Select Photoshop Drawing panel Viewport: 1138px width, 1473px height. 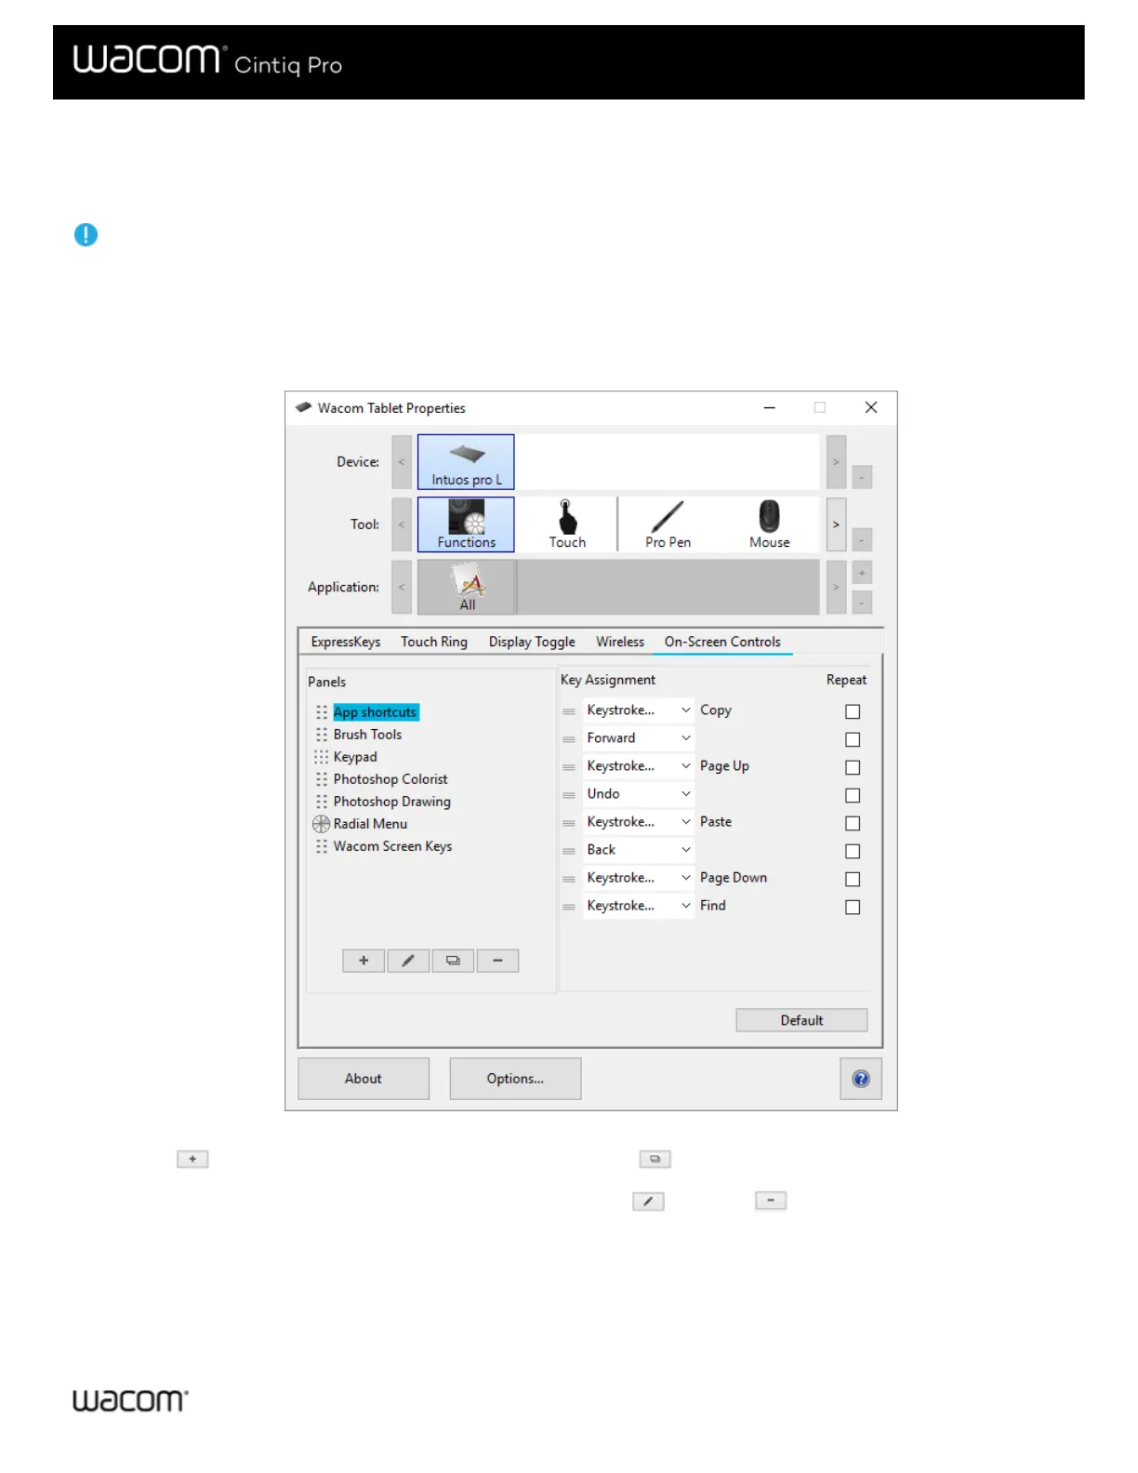coord(392,802)
